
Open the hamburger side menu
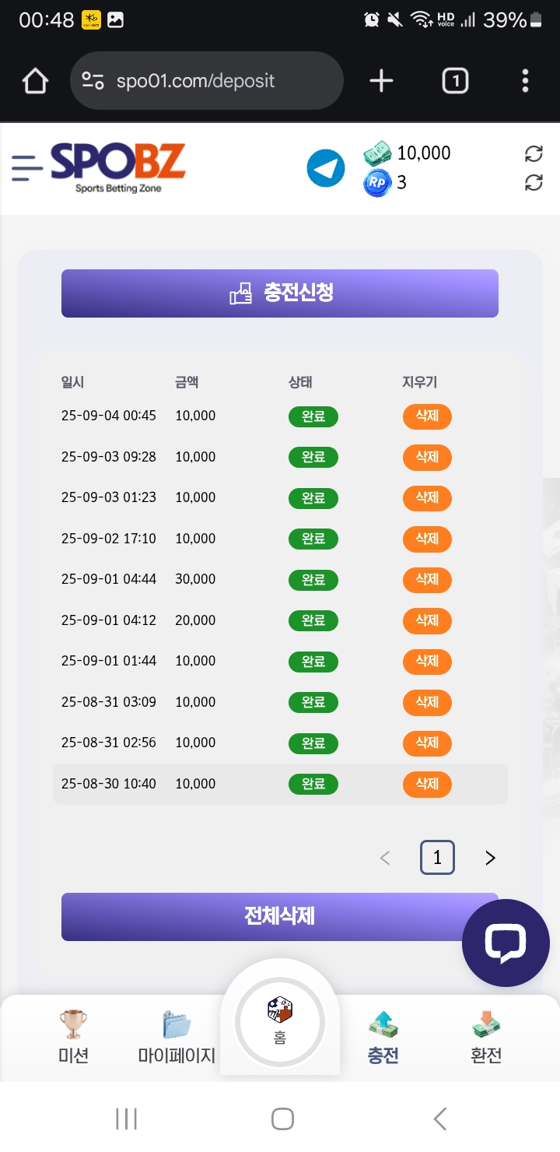pyautogui.click(x=26, y=168)
